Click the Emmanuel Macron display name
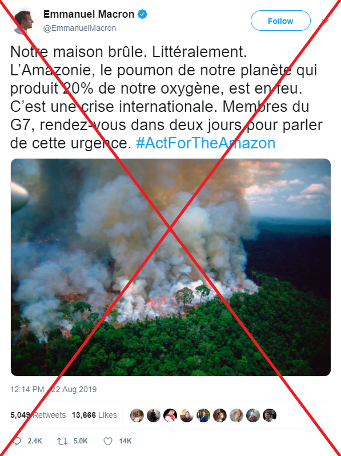This screenshot has height=456, width=341. (89, 14)
